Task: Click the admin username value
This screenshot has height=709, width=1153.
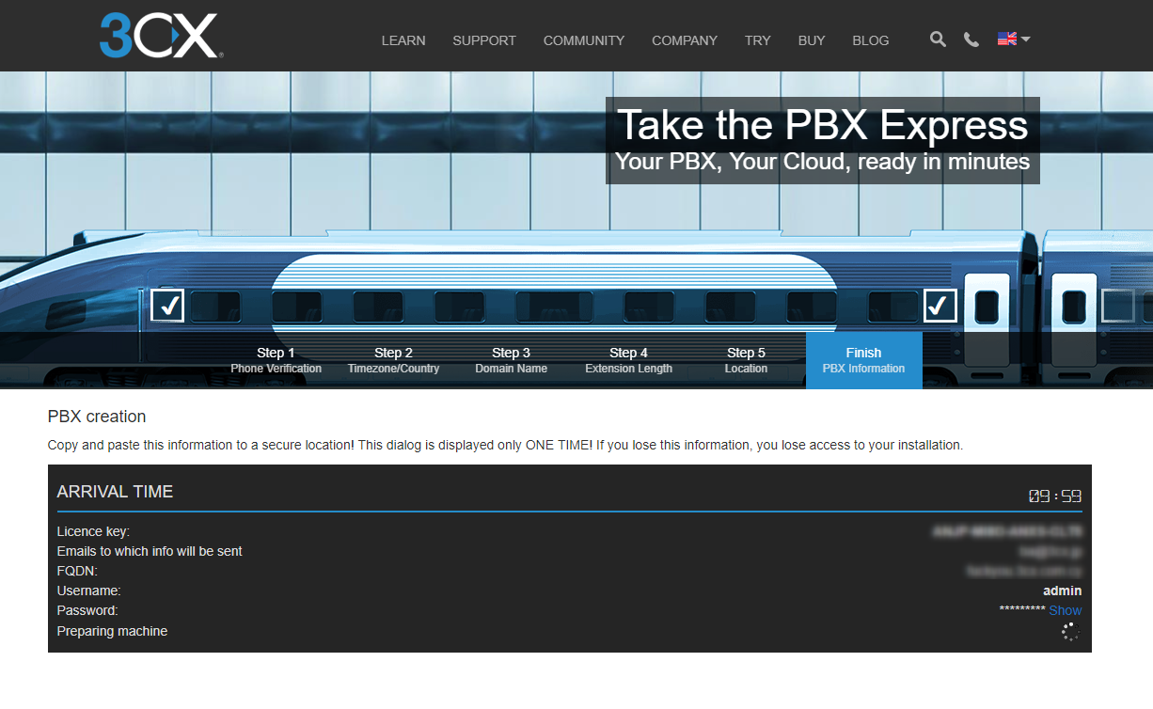Action: point(1063,591)
